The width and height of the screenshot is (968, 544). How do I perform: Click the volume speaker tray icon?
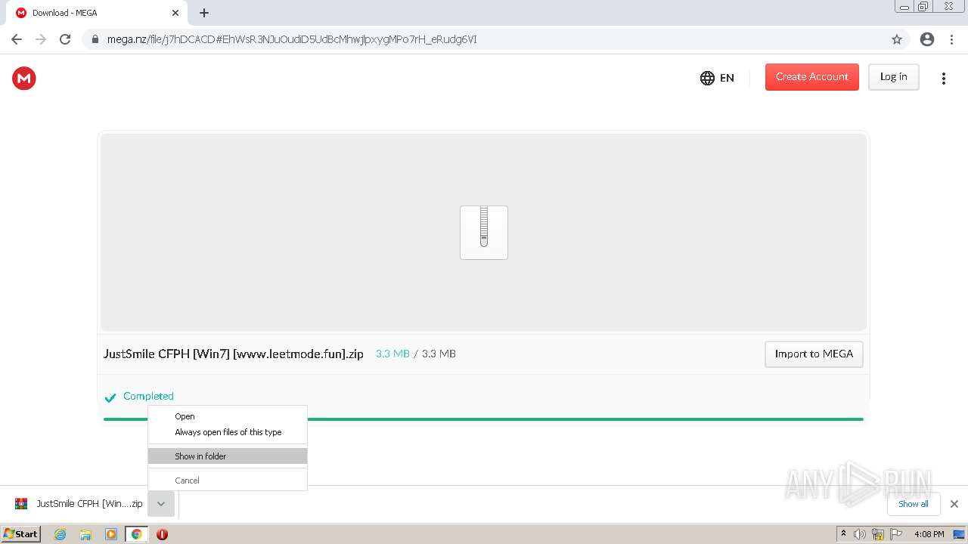pyautogui.click(x=860, y=534)
